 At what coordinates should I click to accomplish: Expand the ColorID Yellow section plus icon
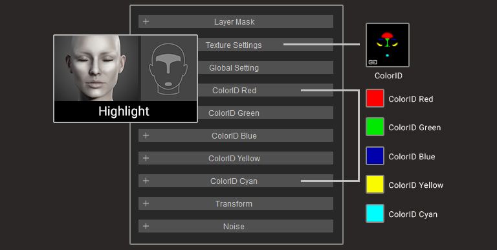coord(146,158)
